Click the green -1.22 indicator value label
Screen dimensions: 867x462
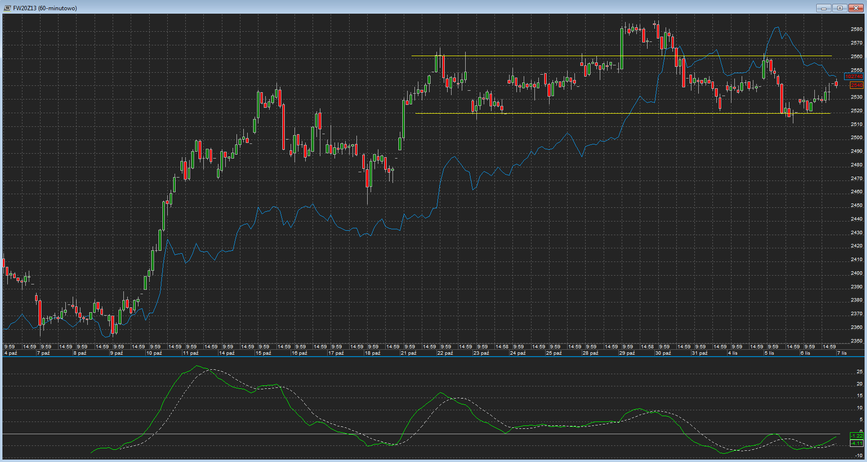point(856,436)
